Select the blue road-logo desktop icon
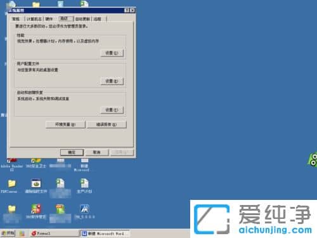 pos(84,209)
